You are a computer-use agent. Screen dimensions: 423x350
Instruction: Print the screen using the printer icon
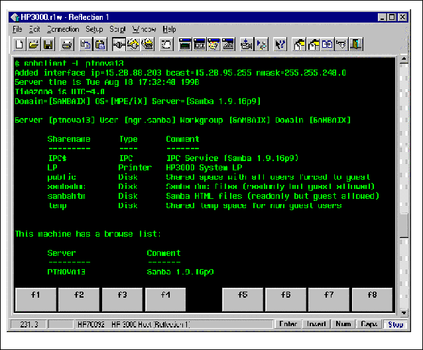(x=67, y=44)
